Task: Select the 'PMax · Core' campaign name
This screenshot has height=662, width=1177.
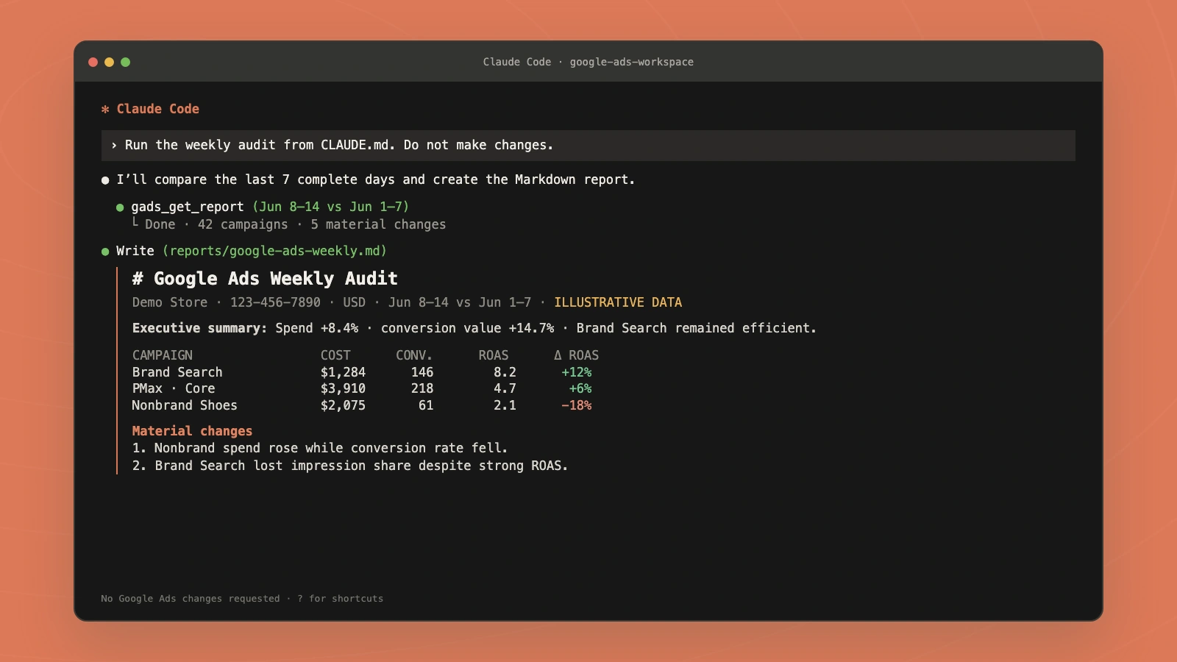Action: 174,388
